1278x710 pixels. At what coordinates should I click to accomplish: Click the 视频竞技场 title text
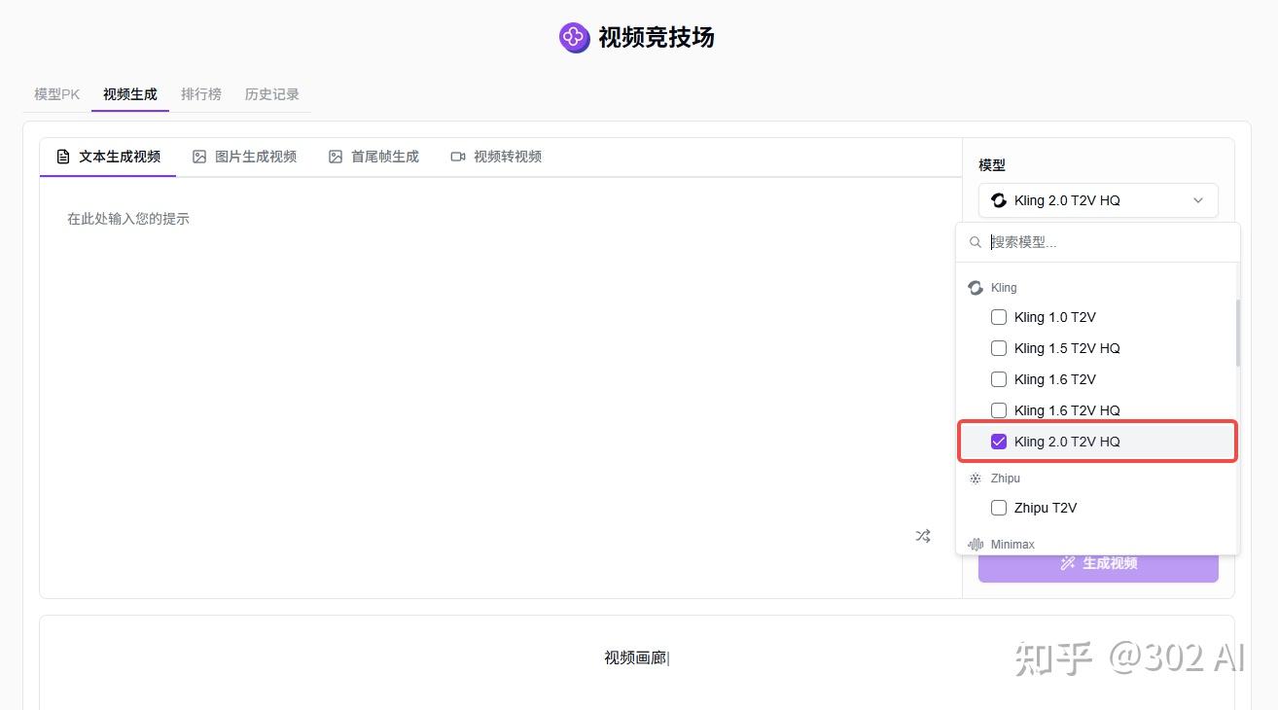(657, 38)
